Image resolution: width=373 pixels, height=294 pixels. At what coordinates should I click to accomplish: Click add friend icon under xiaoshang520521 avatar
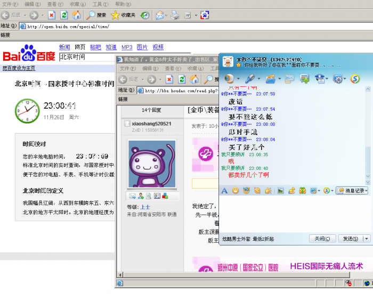(x=141, y=196)
